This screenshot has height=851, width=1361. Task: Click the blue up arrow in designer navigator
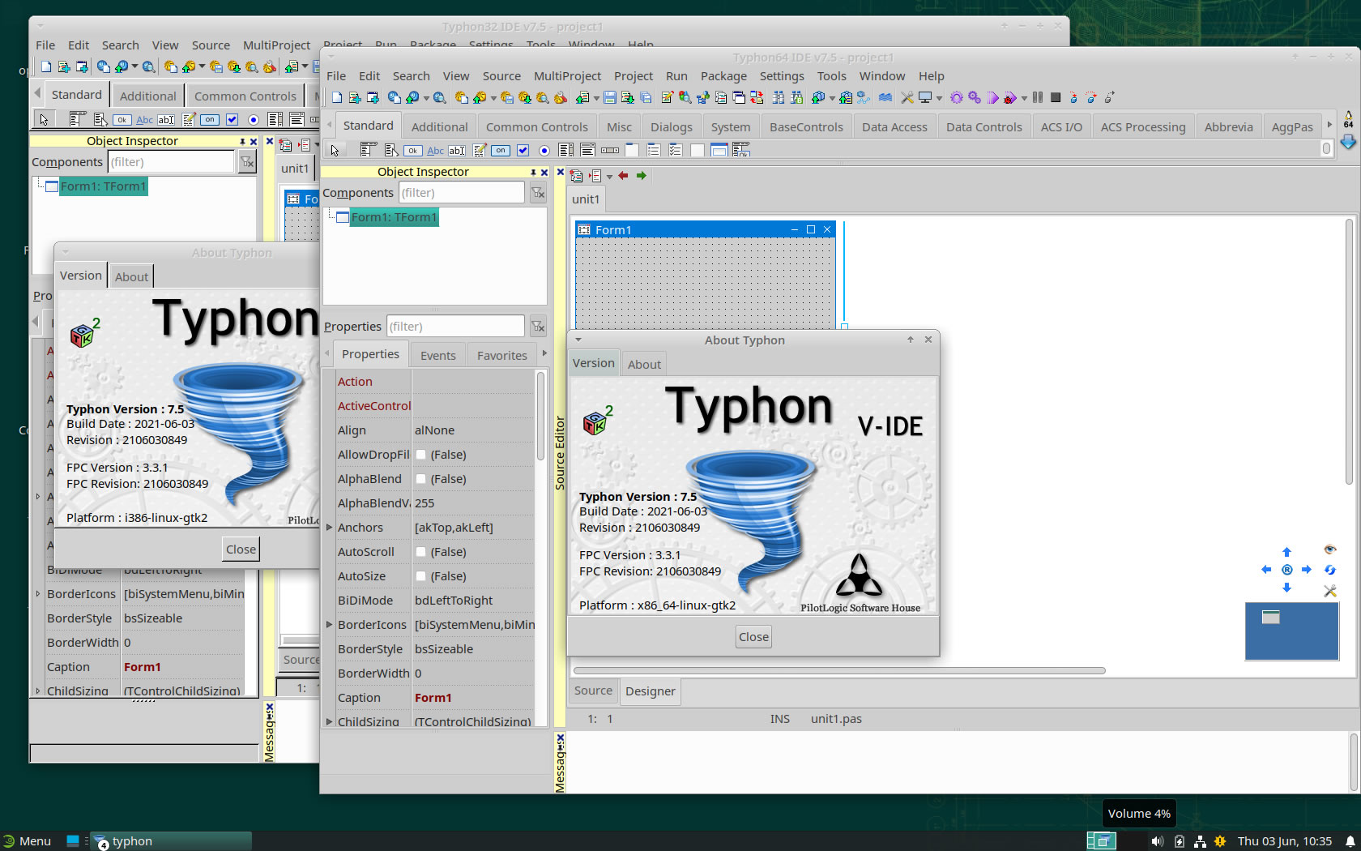coord(1286,552)
